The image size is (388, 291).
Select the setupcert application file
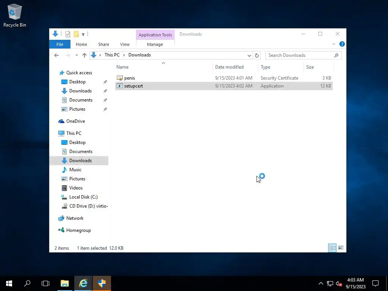click(x=224, y=86)
